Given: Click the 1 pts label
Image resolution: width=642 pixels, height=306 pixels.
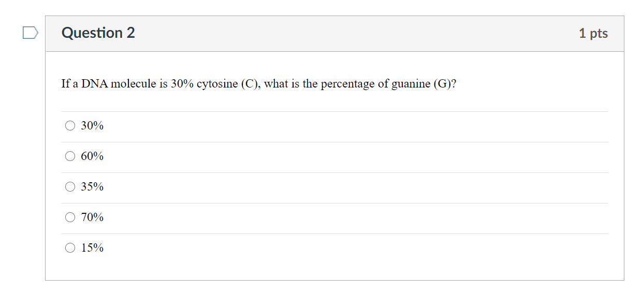Looking at the screenshot, I should click(x=594, y=33).
